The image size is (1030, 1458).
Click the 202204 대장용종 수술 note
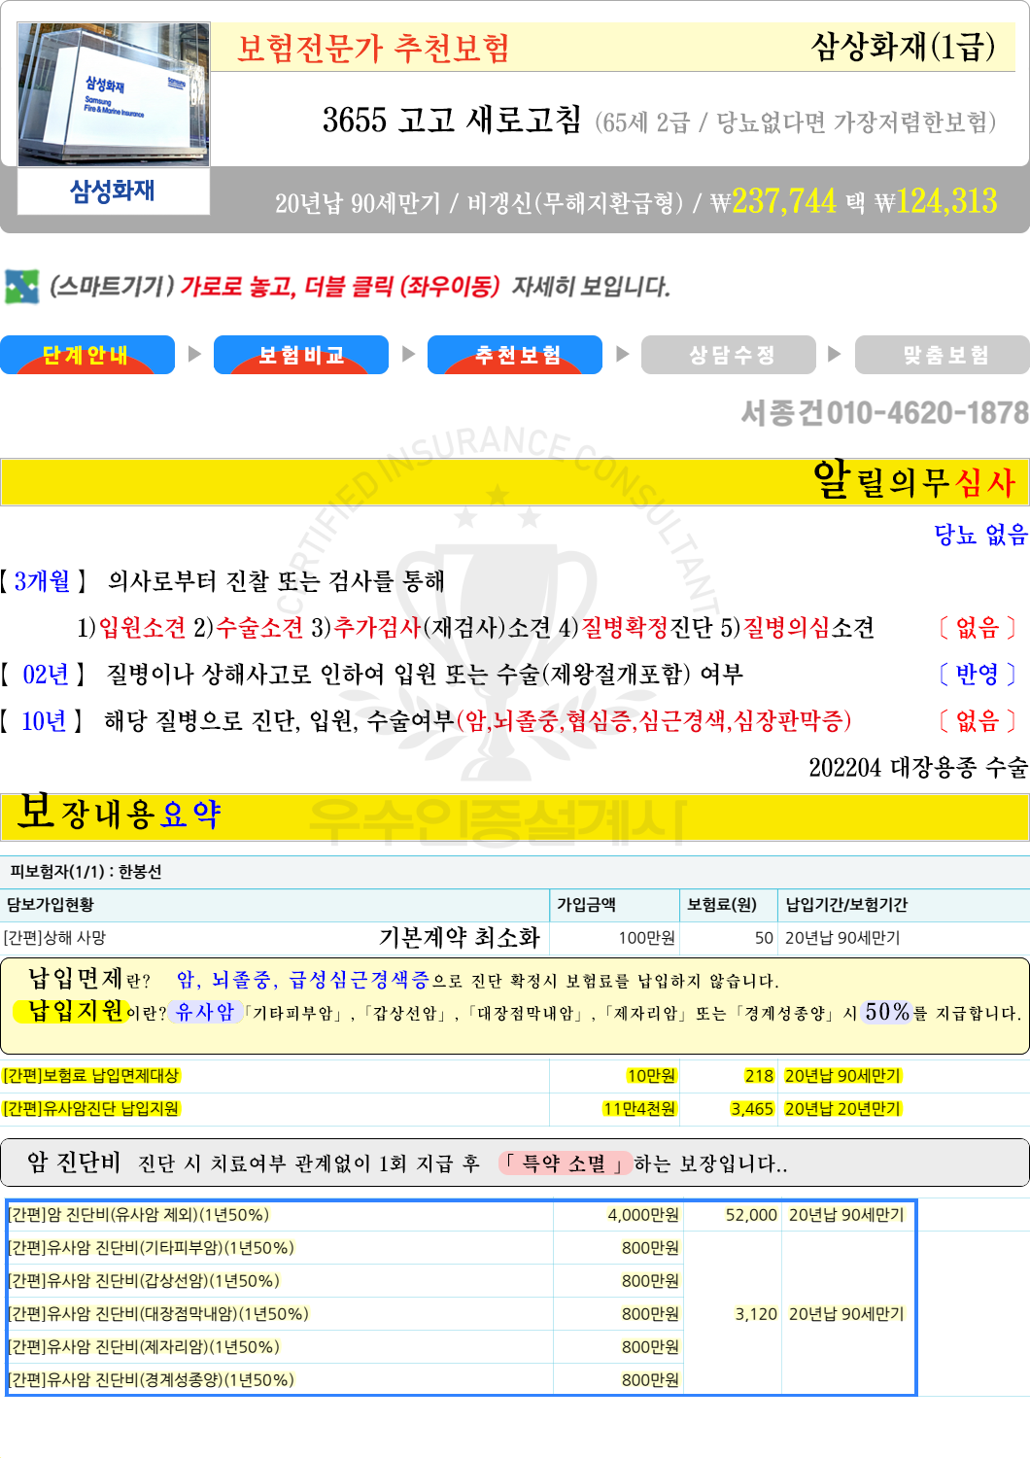point(918,768)
